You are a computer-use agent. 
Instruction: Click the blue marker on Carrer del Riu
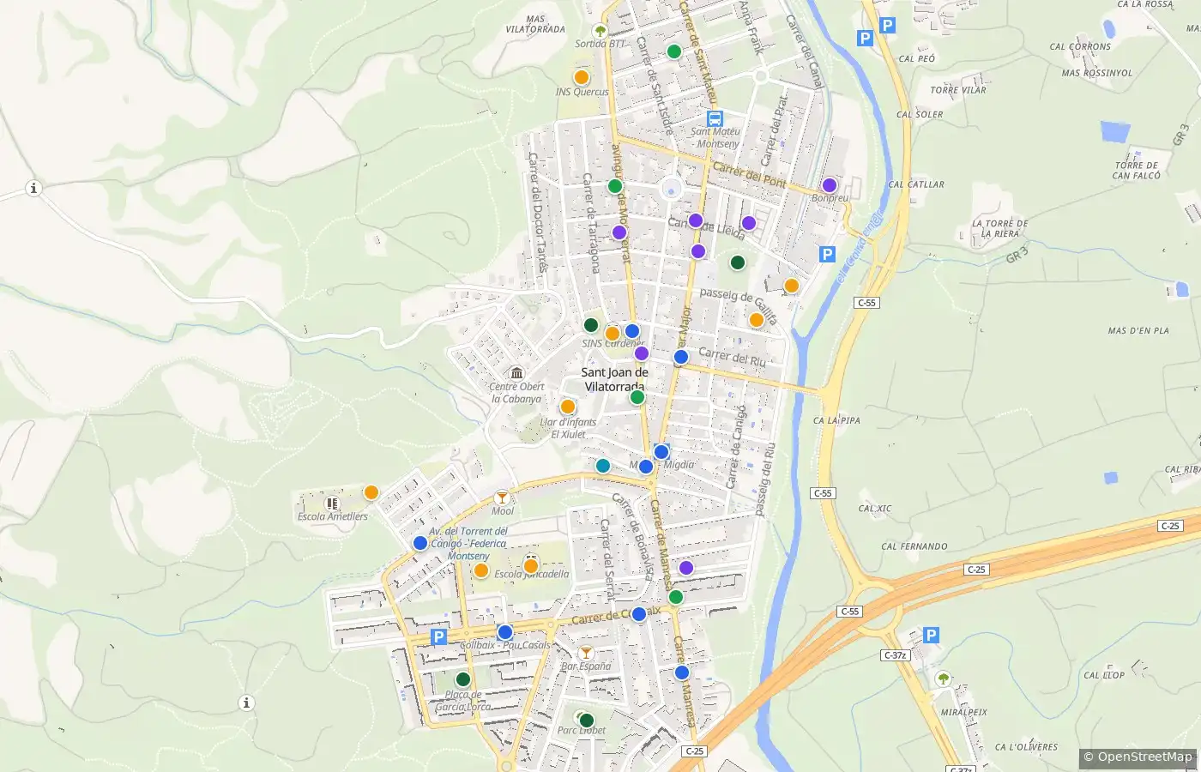click(681, 357)
